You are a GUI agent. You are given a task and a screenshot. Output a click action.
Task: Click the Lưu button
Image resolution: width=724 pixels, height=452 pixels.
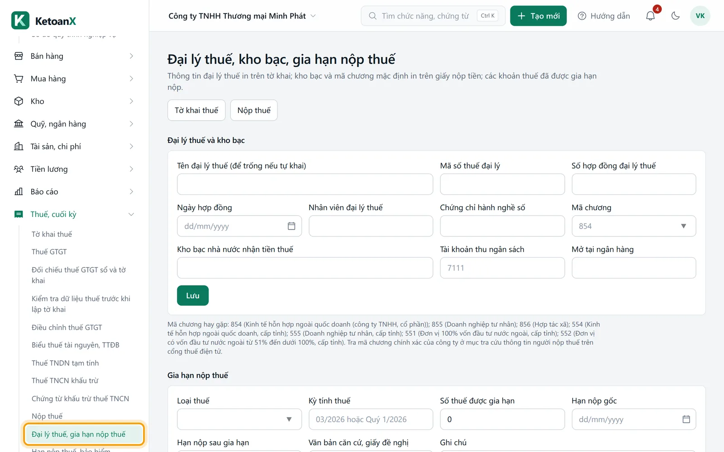193,296
